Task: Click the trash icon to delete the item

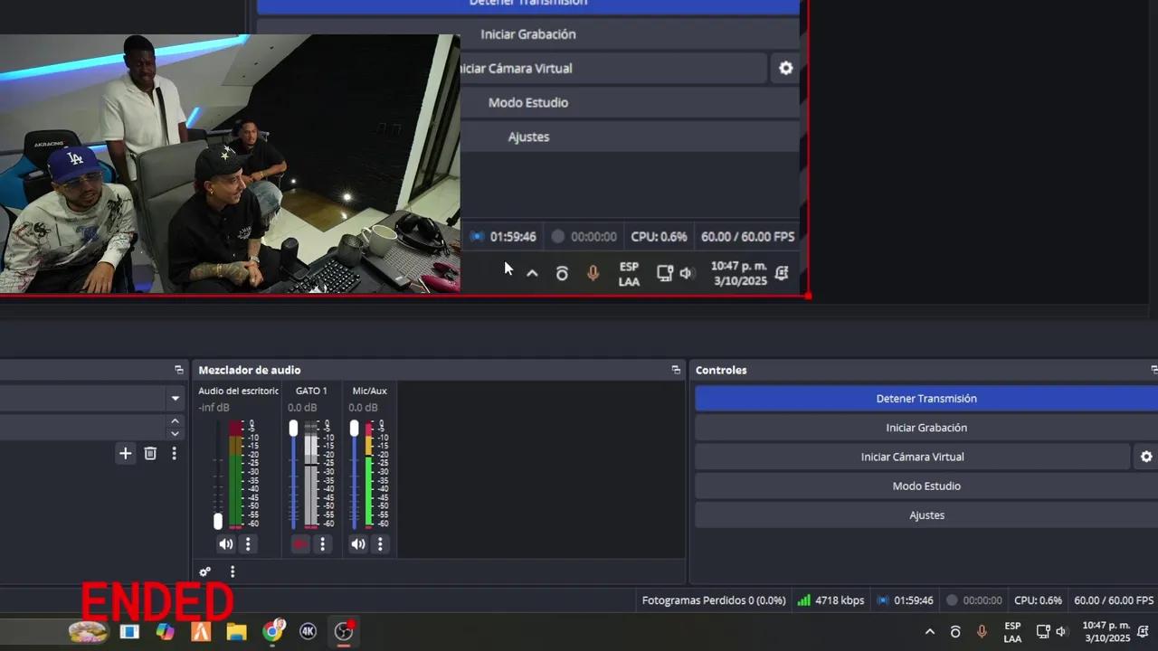Action: coord(150,454)
